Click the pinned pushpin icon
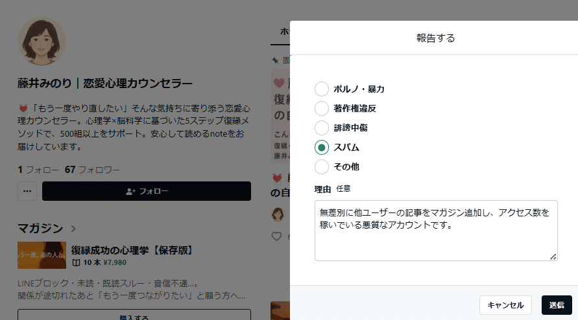This screenshot has width=578, height=320. (275, 60)
